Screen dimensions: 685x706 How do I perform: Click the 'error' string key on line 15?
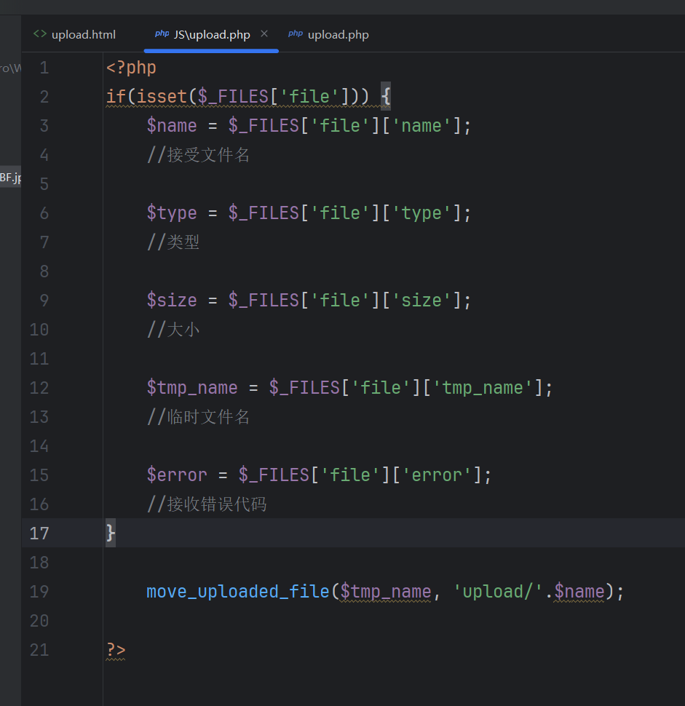(x=437, y=475)
